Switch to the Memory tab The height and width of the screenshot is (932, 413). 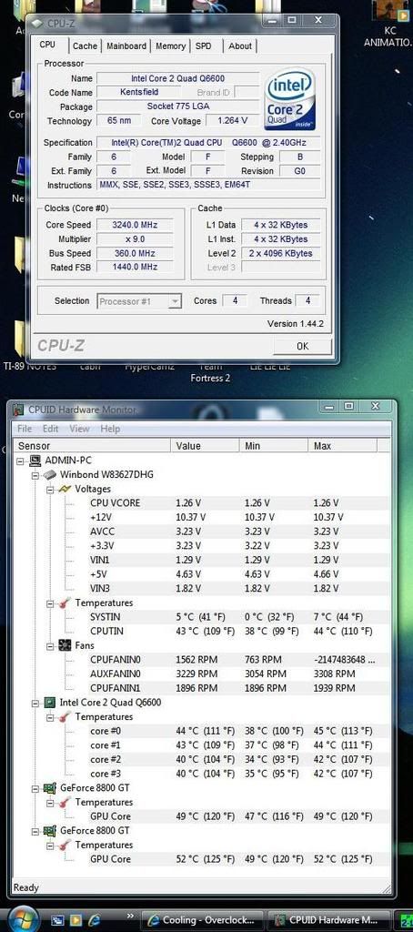click(170, 46)
